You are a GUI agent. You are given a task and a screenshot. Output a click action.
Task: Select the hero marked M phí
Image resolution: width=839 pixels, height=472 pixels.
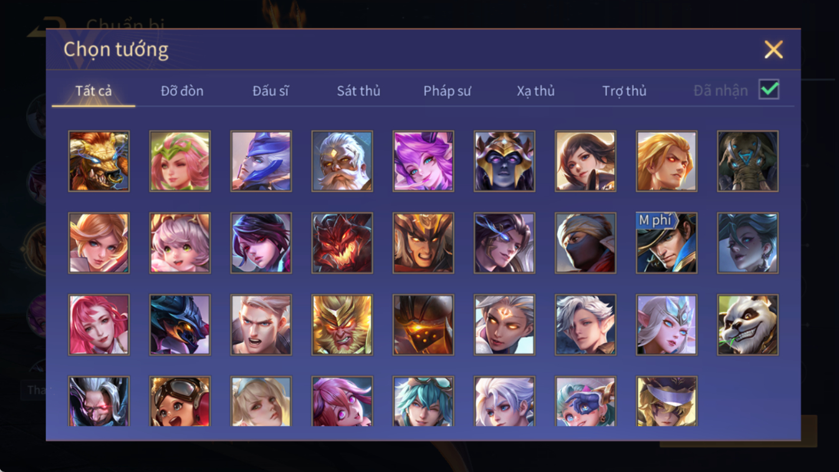[x=666, y=243]
